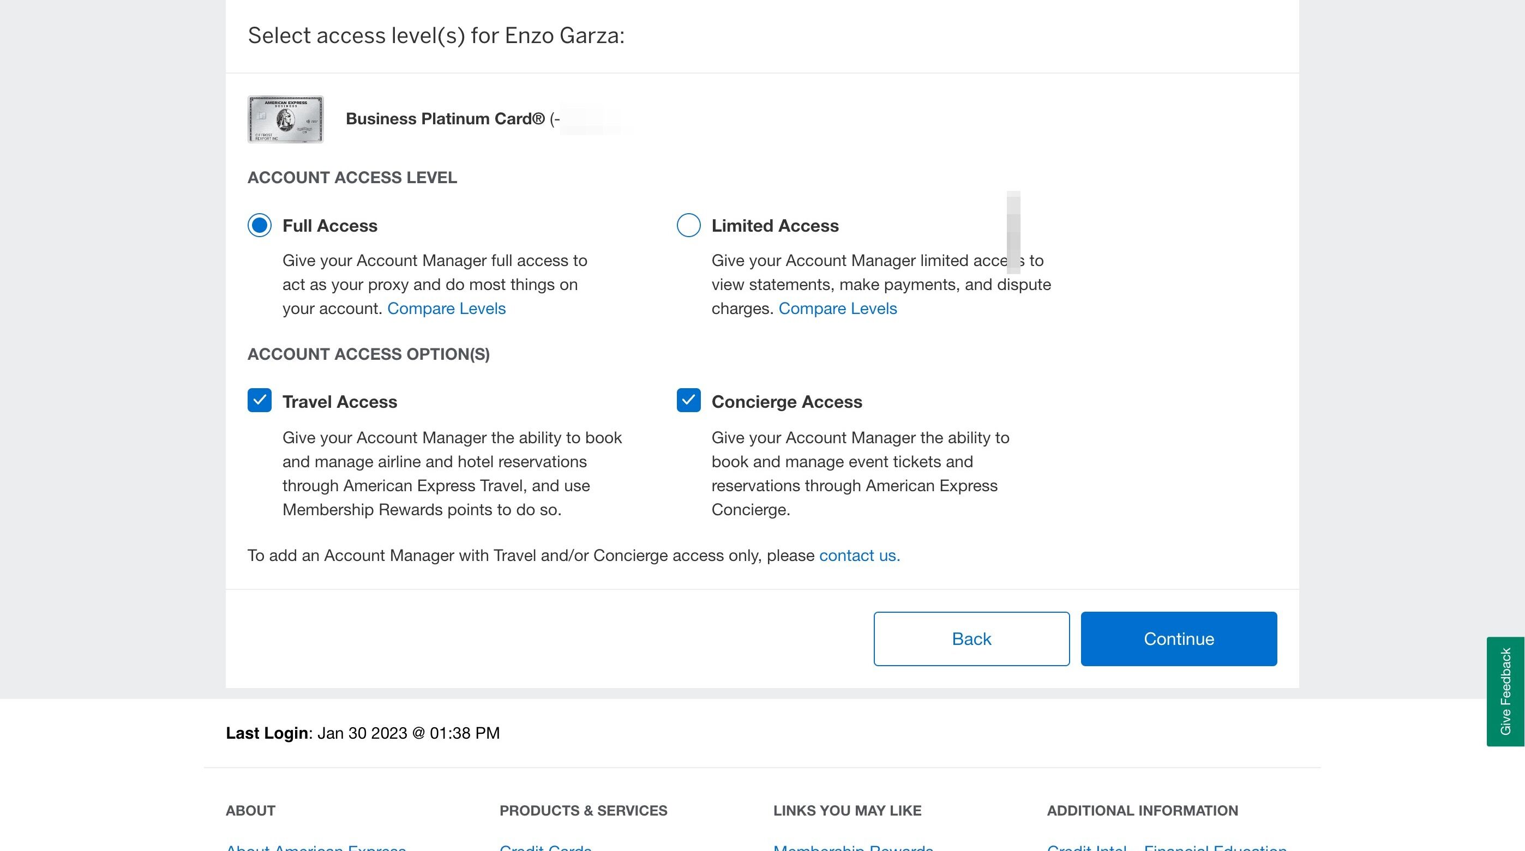Open Compare Levels link under Limited Access
Viewport: 1525px width, 851px height.
click(x=838, y=309)
